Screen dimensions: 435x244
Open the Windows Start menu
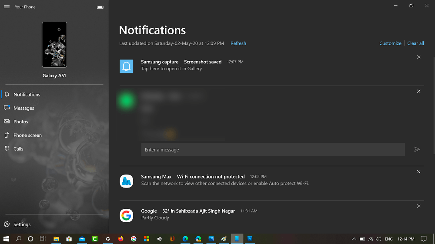pos(6,239)
